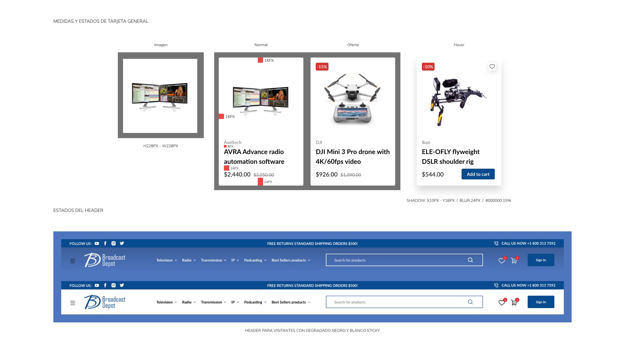Click Facebook icon in white sticky header
Screen dimensions: 625x351
point(105,285)
